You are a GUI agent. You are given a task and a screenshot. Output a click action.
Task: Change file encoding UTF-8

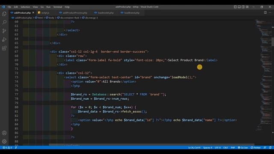tap(217, 148)
